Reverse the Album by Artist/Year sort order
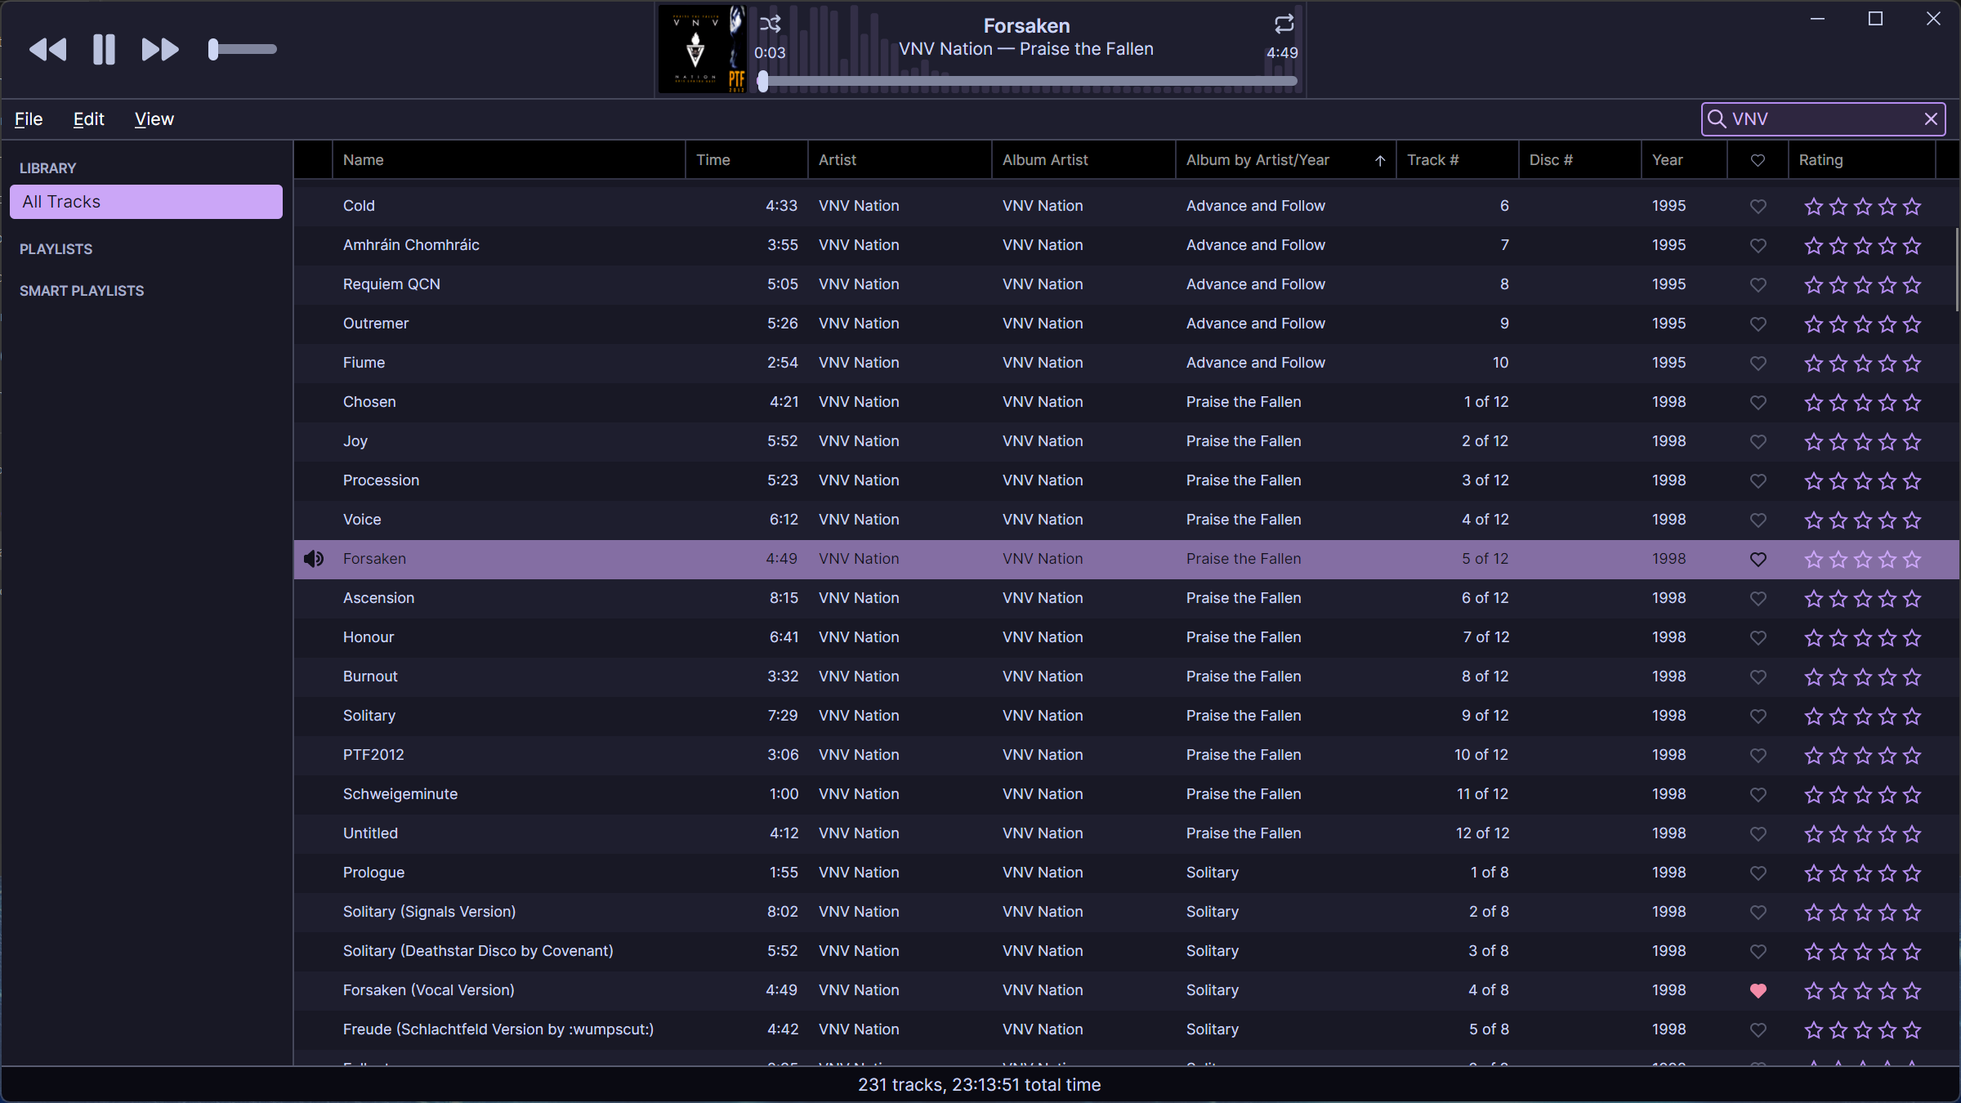This screenshot has height=1103, width=1961. point(1286,160)
